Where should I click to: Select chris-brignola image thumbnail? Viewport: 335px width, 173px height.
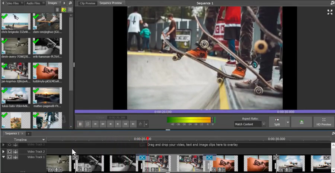[x=16, y=21]
